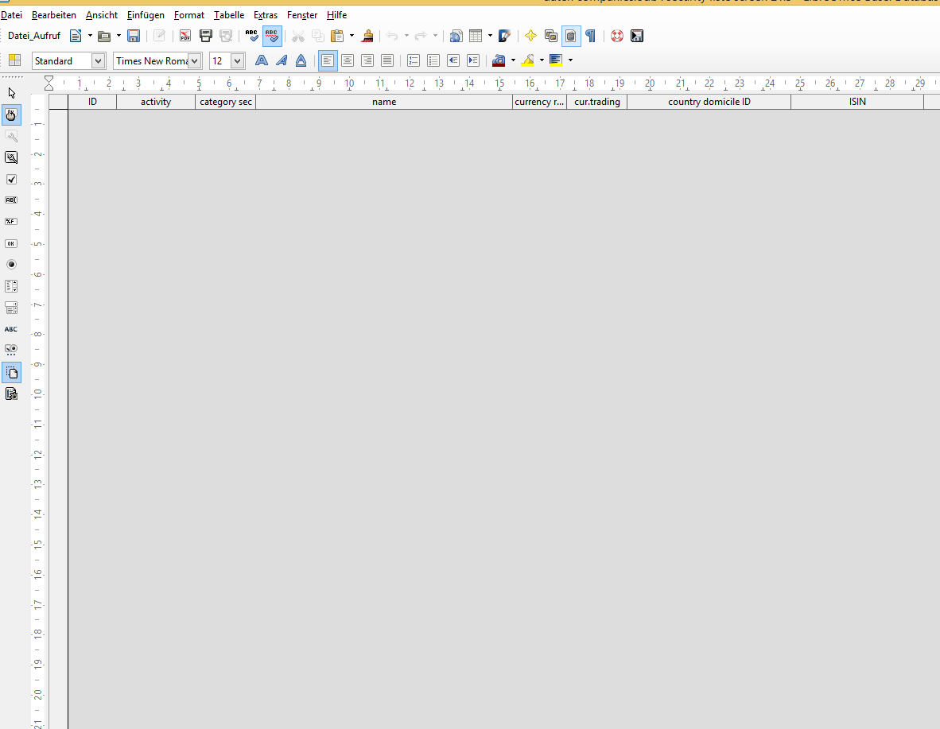Apply the yellow highlighting color
Screen dimensions: 940x729
[x=527, y=60]
